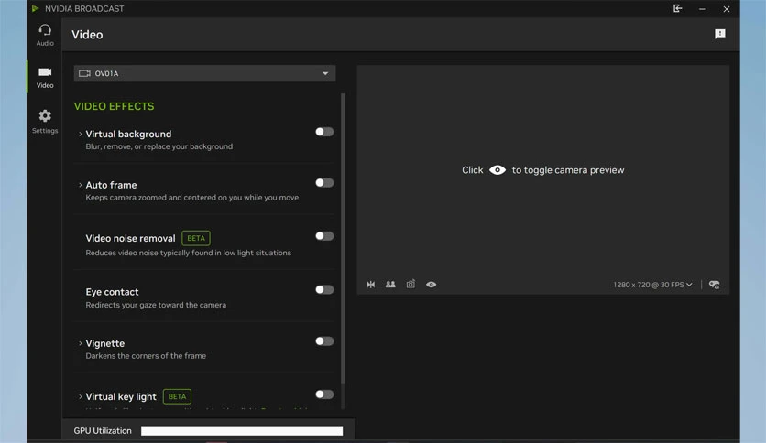The height and width of the screenshot is (443, 766).
Task: Click 'Blur, remove, or replace your background' text
Action: (159, 146)
